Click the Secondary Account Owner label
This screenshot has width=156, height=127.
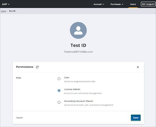click(79, 101)
